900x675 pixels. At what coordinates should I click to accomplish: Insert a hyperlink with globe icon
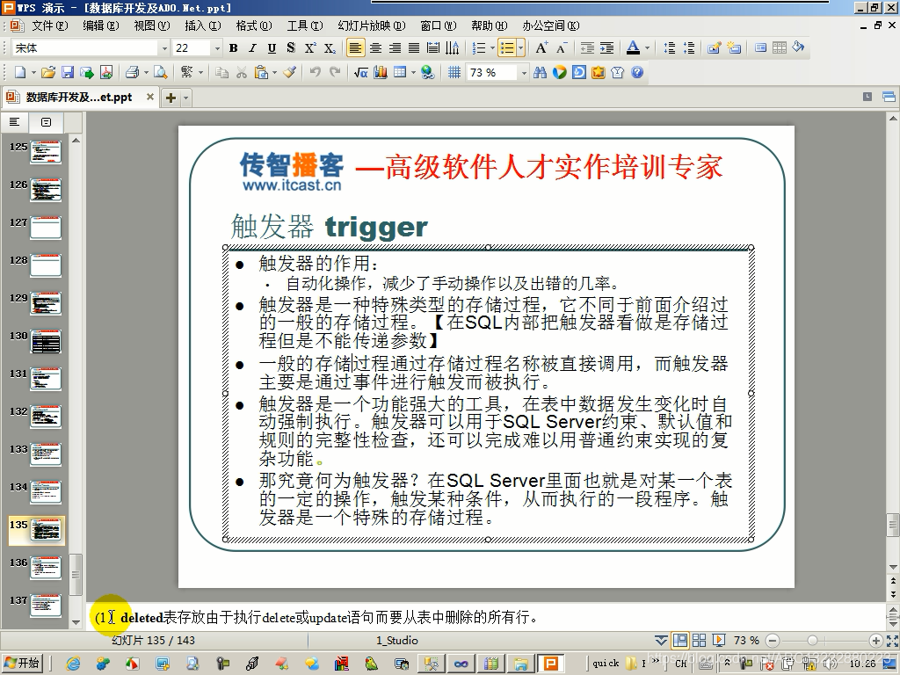[x=428, y=72]
